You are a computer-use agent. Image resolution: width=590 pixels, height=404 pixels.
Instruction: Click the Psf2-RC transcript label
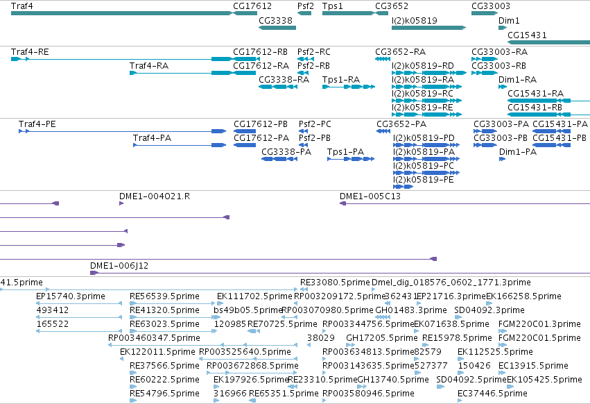pyautogui.click(x=314, y=51)
